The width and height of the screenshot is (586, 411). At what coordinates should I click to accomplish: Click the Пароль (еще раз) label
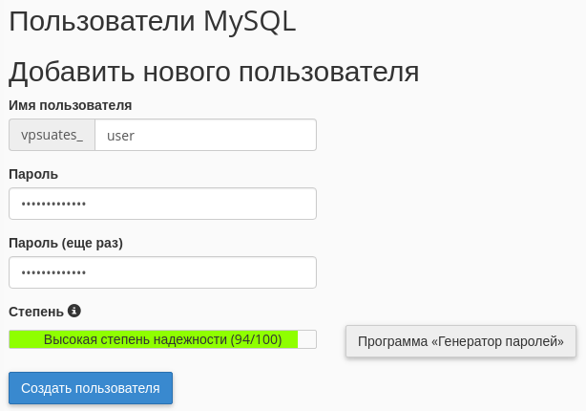tap(66, 243)
